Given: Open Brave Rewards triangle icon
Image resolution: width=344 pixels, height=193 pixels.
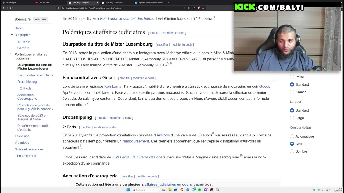Looking at the screenshot, I should tap(203, 8).
